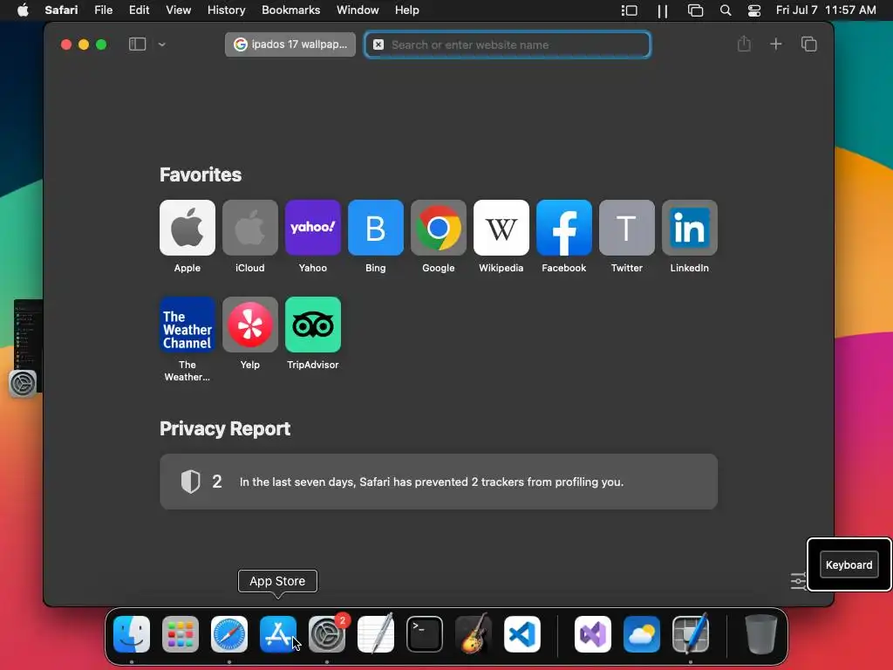Open the Bookmarks menu

point(290,10)
